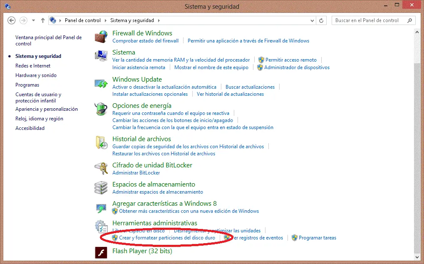Viewport: 424px width, 264px height.
Task: Click Cambiar las acciones de los botones de inicio/apagado
Action: click(x=173, y=120)
